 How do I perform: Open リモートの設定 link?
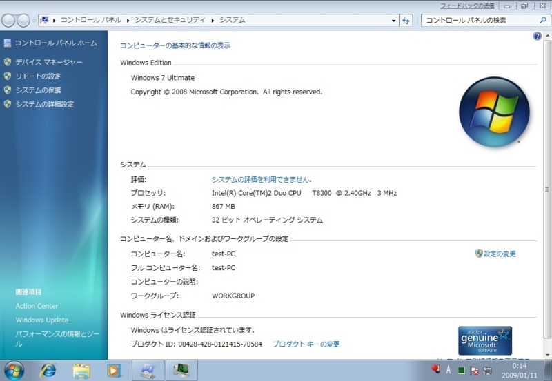point(38,76)
